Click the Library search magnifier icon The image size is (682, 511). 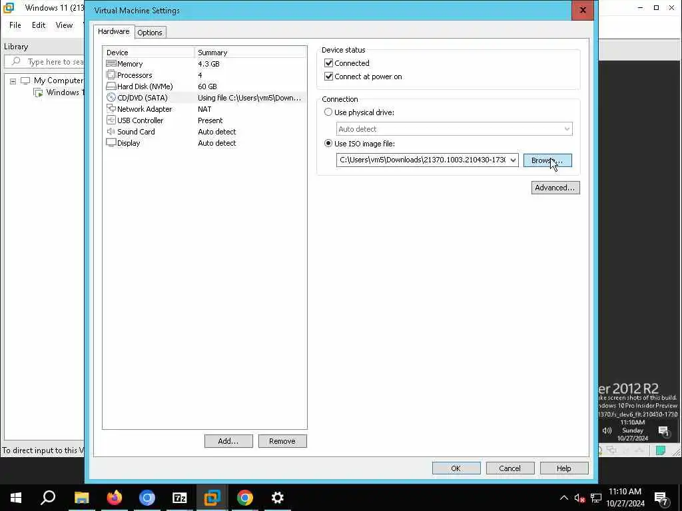click(x=16, y=61)
